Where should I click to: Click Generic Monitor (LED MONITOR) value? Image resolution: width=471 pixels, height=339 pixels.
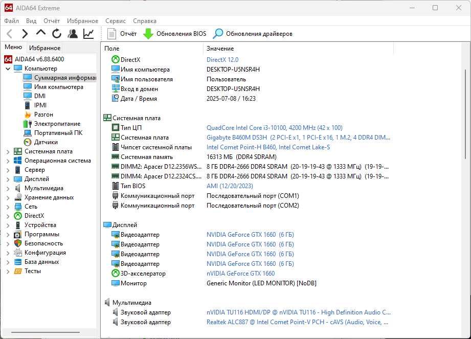[261, 283]
